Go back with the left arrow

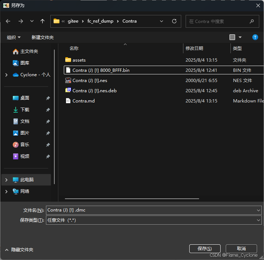tap(8, 21)
